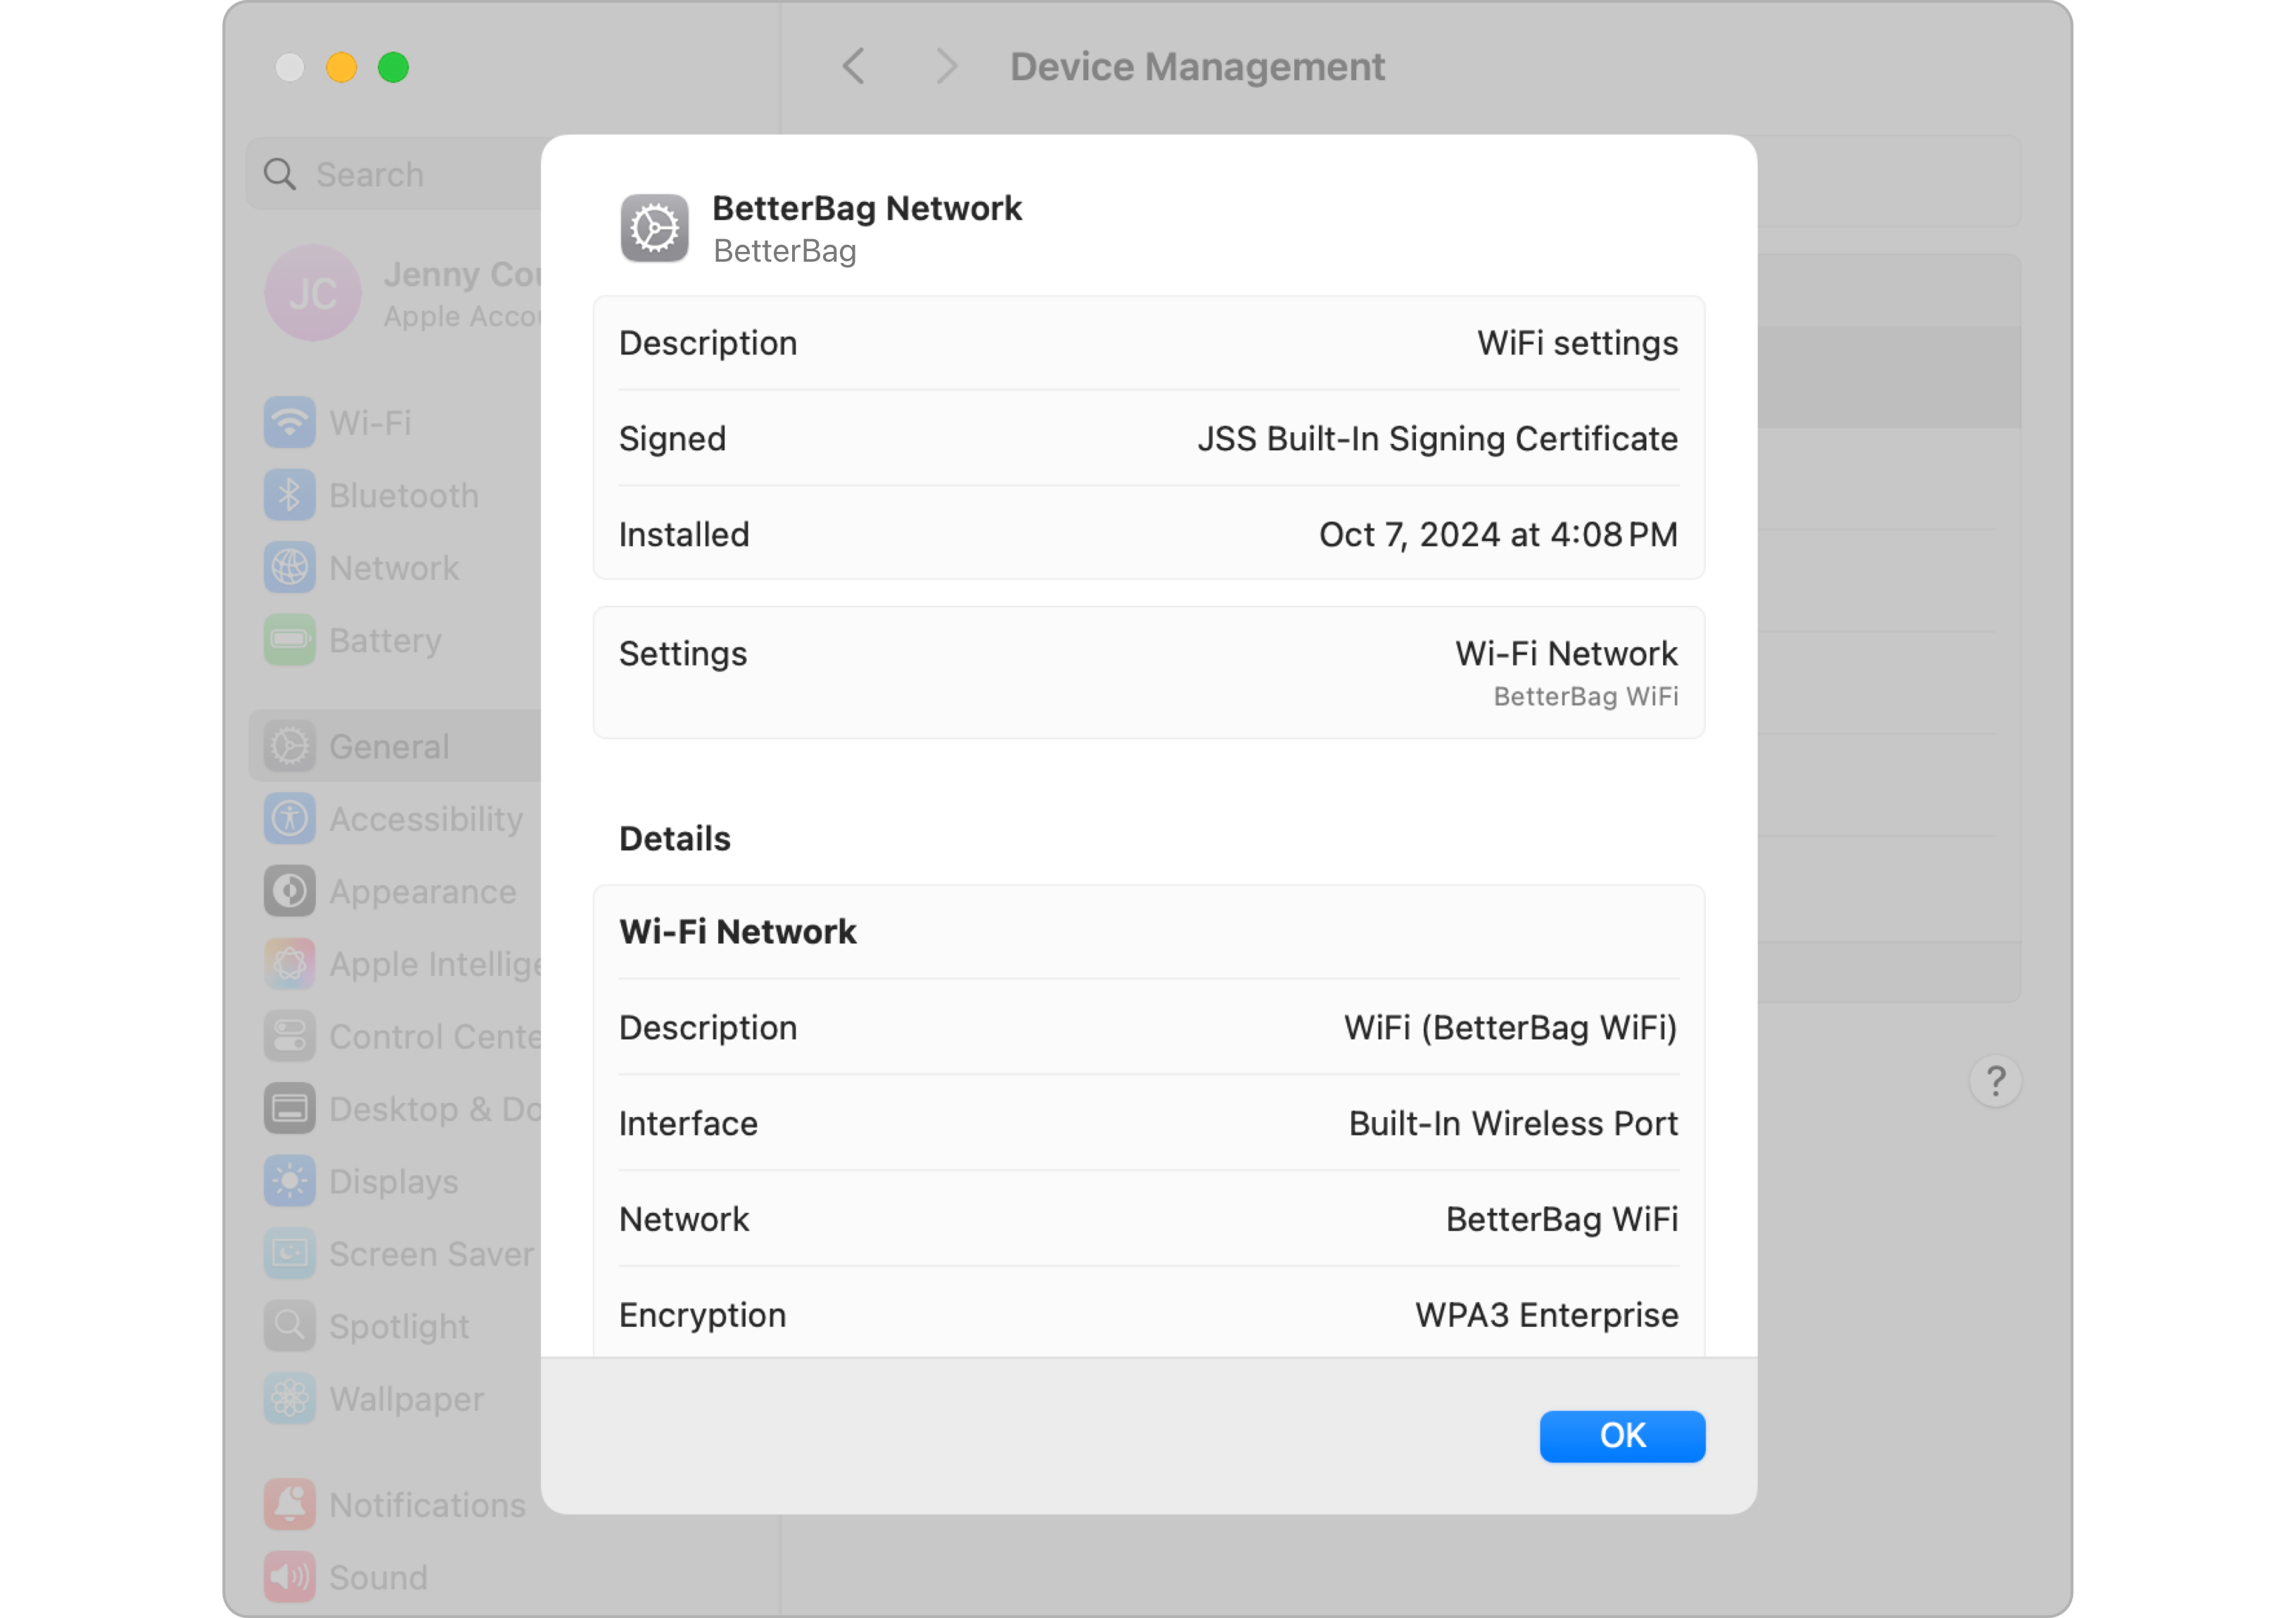Open Sound settings in sidebar
Viewport: 2296px width, 1618px height.
coord(378,1577)
